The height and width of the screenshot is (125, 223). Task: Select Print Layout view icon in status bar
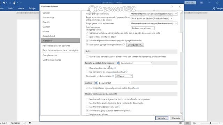coord(187,123)
